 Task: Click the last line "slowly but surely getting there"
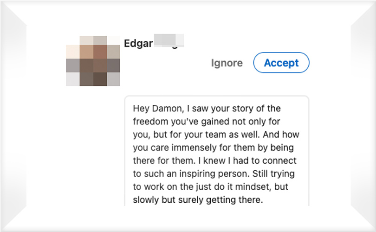click(x=198, y=200)
